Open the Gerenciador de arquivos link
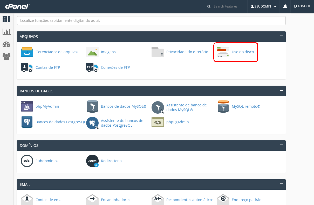Viewport: 314px width, 205px height. 57,52
